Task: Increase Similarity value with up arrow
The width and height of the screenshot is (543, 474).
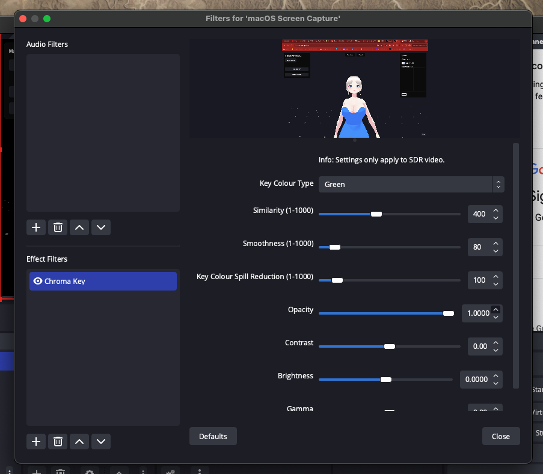Action: click(x=495, y=211)
